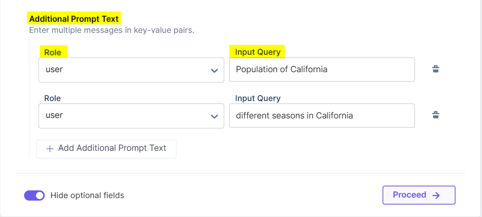Click the highlighted Role label
This screenshot has width=482, height=217.
53,52
